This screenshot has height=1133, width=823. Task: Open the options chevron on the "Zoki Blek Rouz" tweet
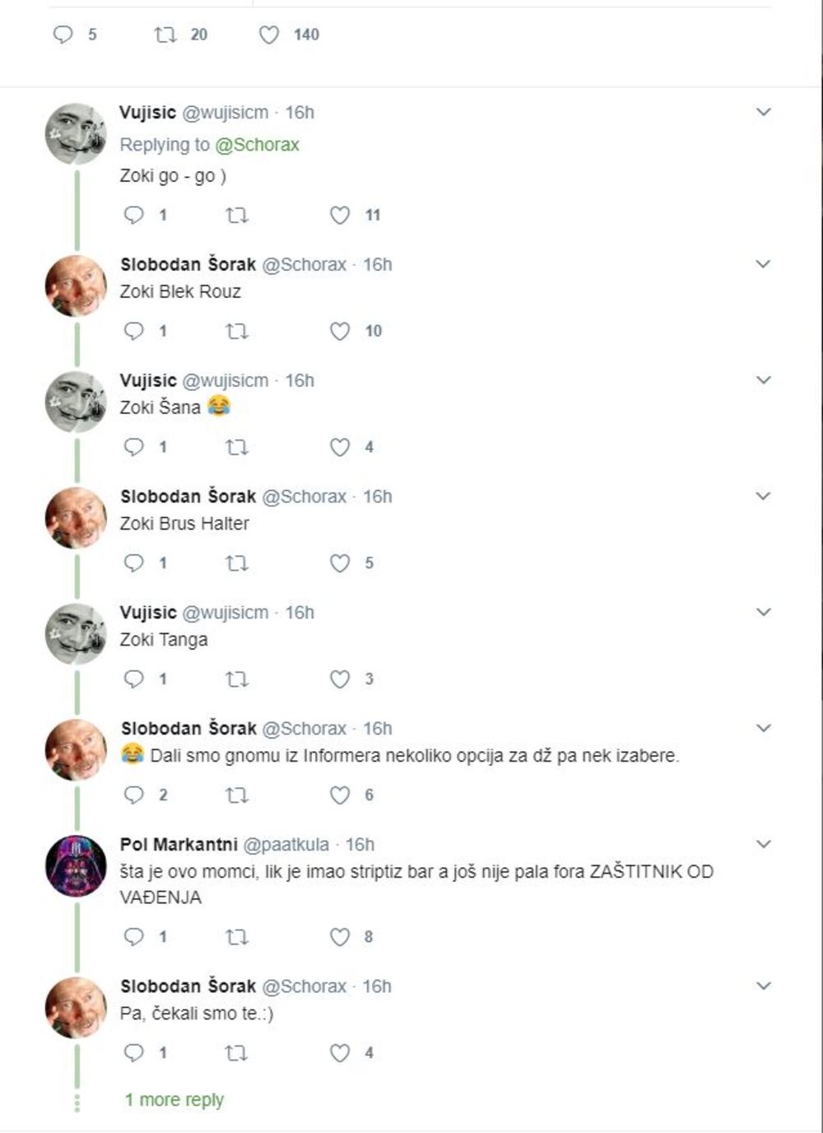(x=764, y=264)
